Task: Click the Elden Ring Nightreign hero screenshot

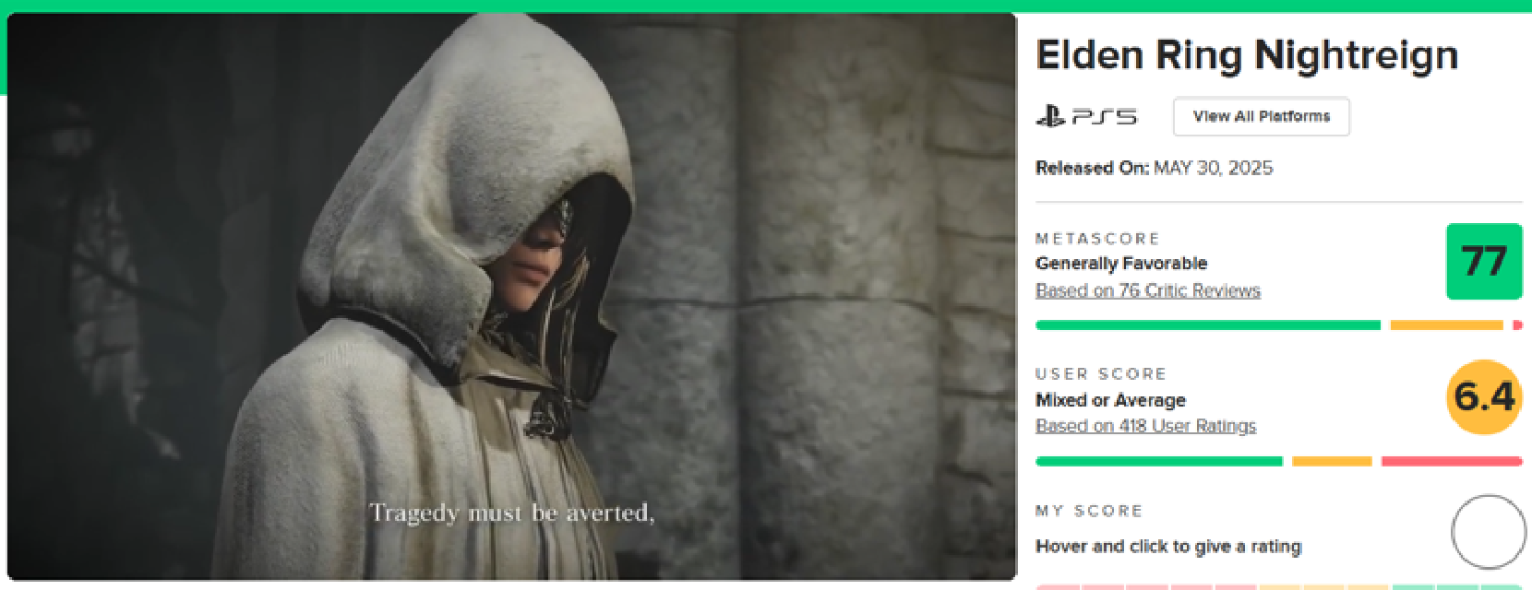Action: pyautogui.click(x=511, y=296)
